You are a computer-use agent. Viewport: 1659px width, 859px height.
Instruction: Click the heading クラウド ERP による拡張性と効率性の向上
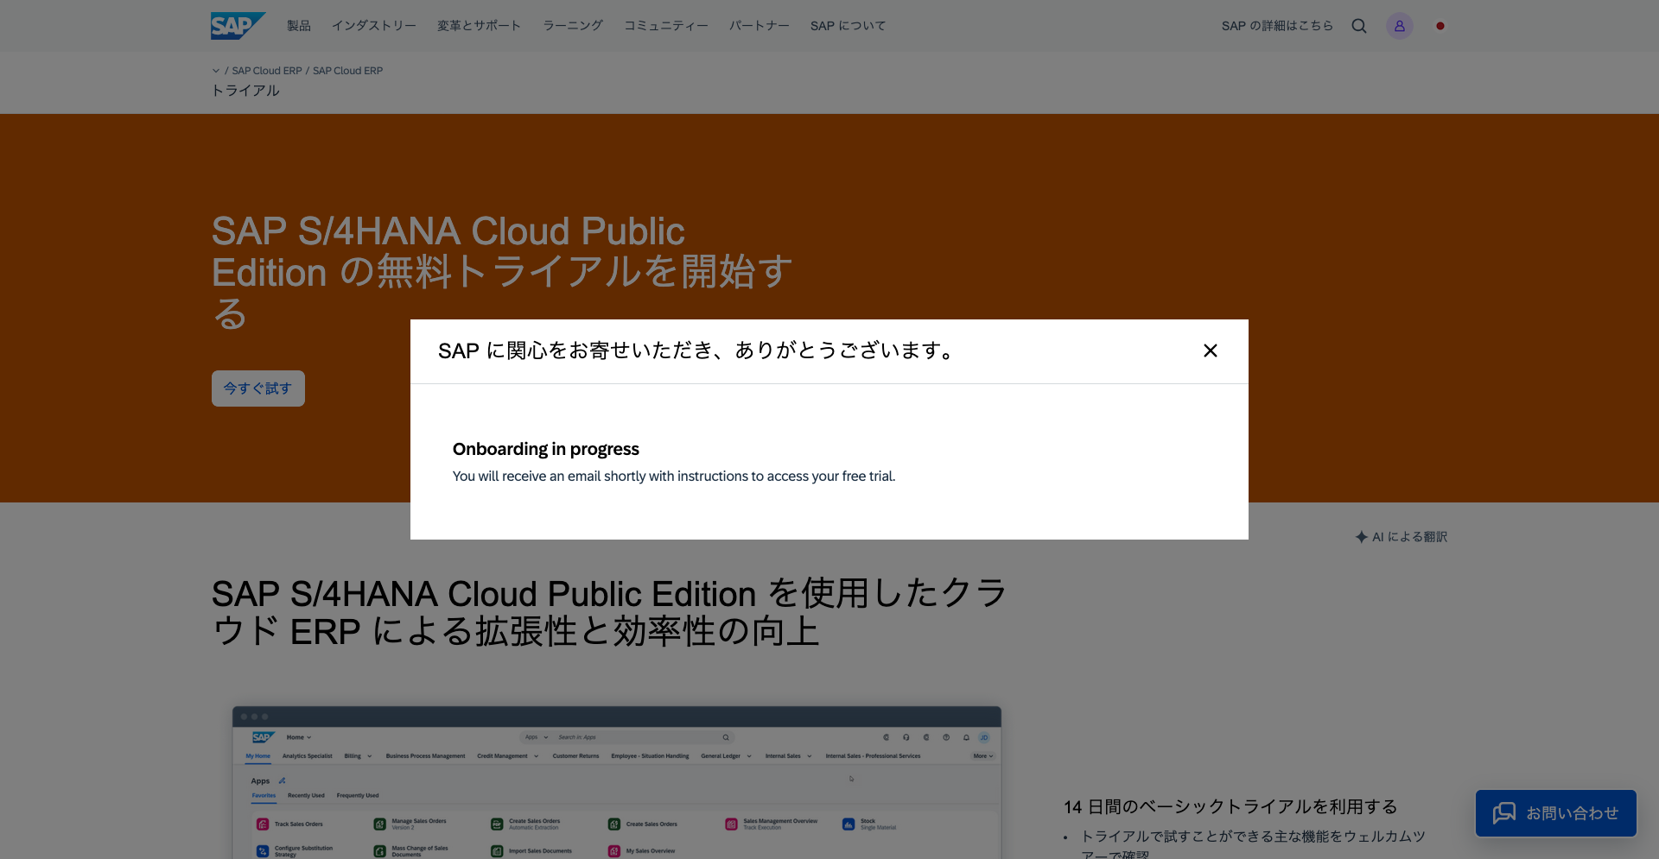(609, 612)
